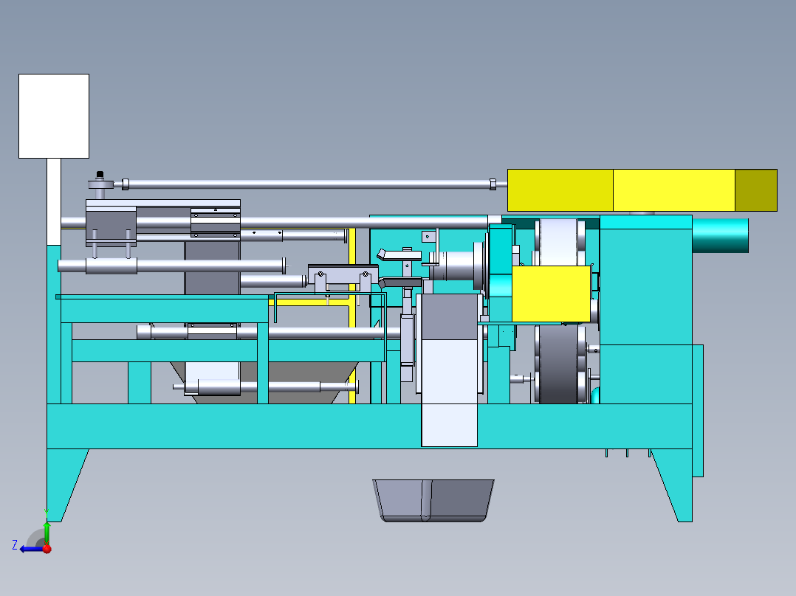
Task: Select the gray slide block with two vertical pins
Action: (x=111, y=226)
